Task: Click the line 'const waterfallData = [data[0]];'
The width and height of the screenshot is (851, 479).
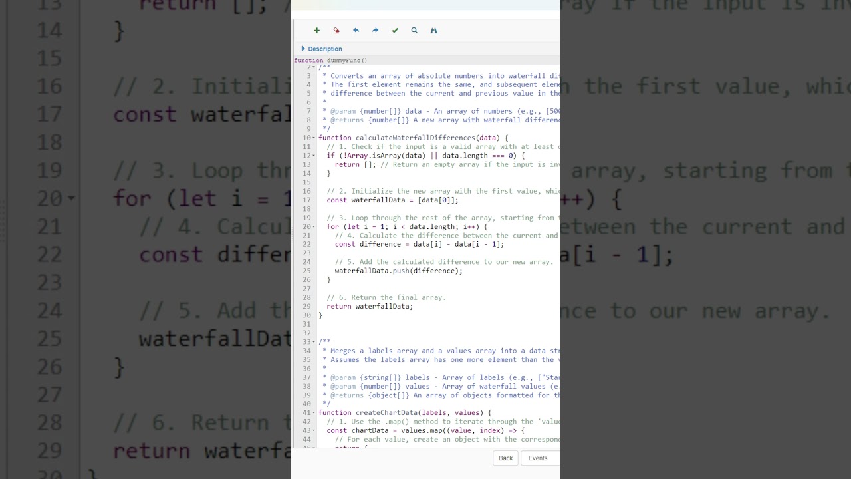Action: click(x=392, y=200)
